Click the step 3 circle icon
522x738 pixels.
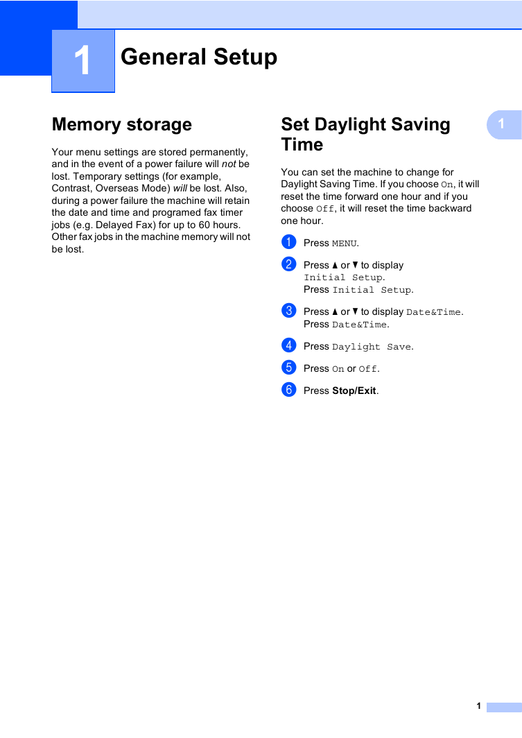(289, 311)
